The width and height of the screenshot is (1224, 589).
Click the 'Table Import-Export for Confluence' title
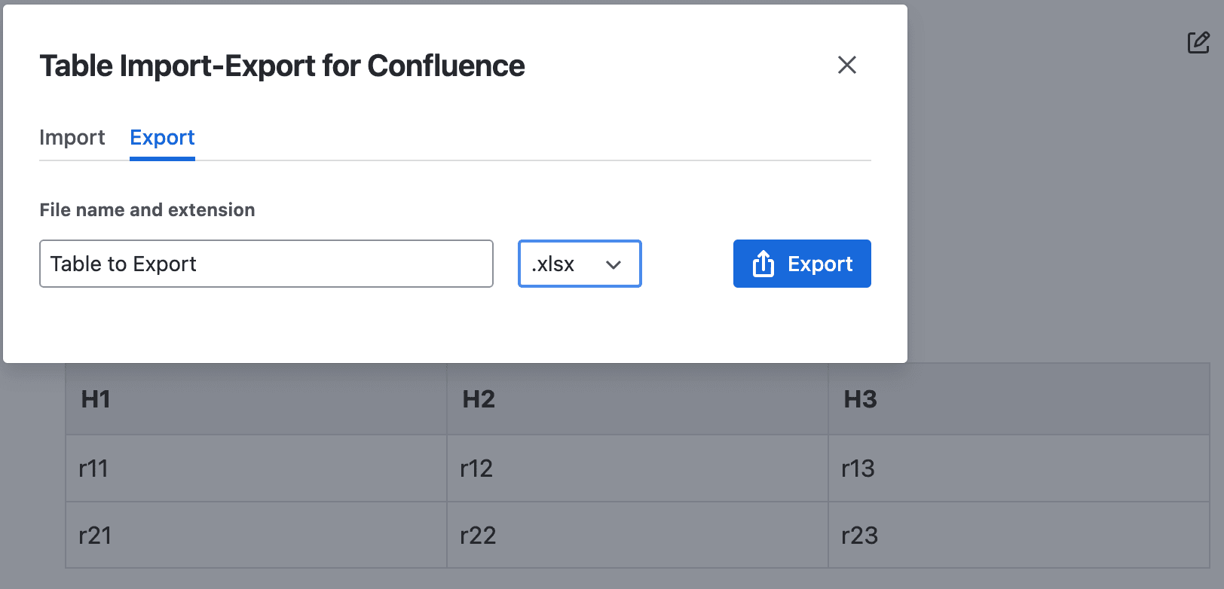coord(282,66)
